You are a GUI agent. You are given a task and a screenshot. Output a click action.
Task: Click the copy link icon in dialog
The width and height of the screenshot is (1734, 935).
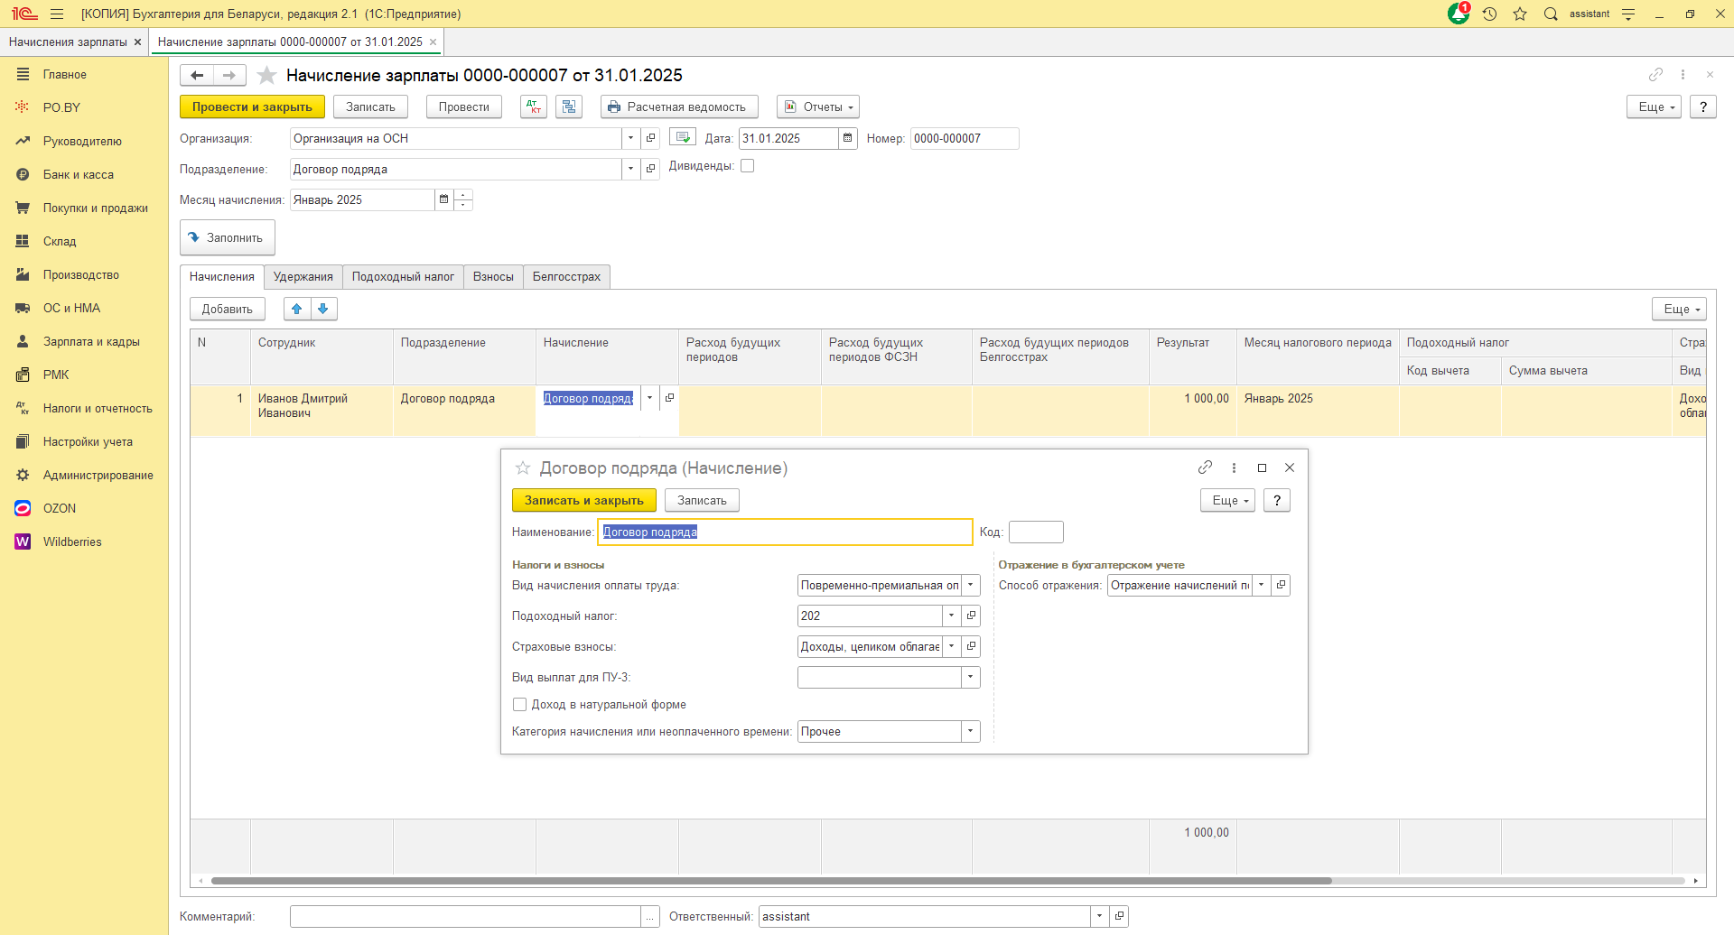coord(1205,467)
